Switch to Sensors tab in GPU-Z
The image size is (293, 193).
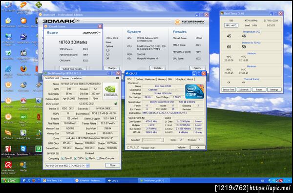(x=65, y=78)
